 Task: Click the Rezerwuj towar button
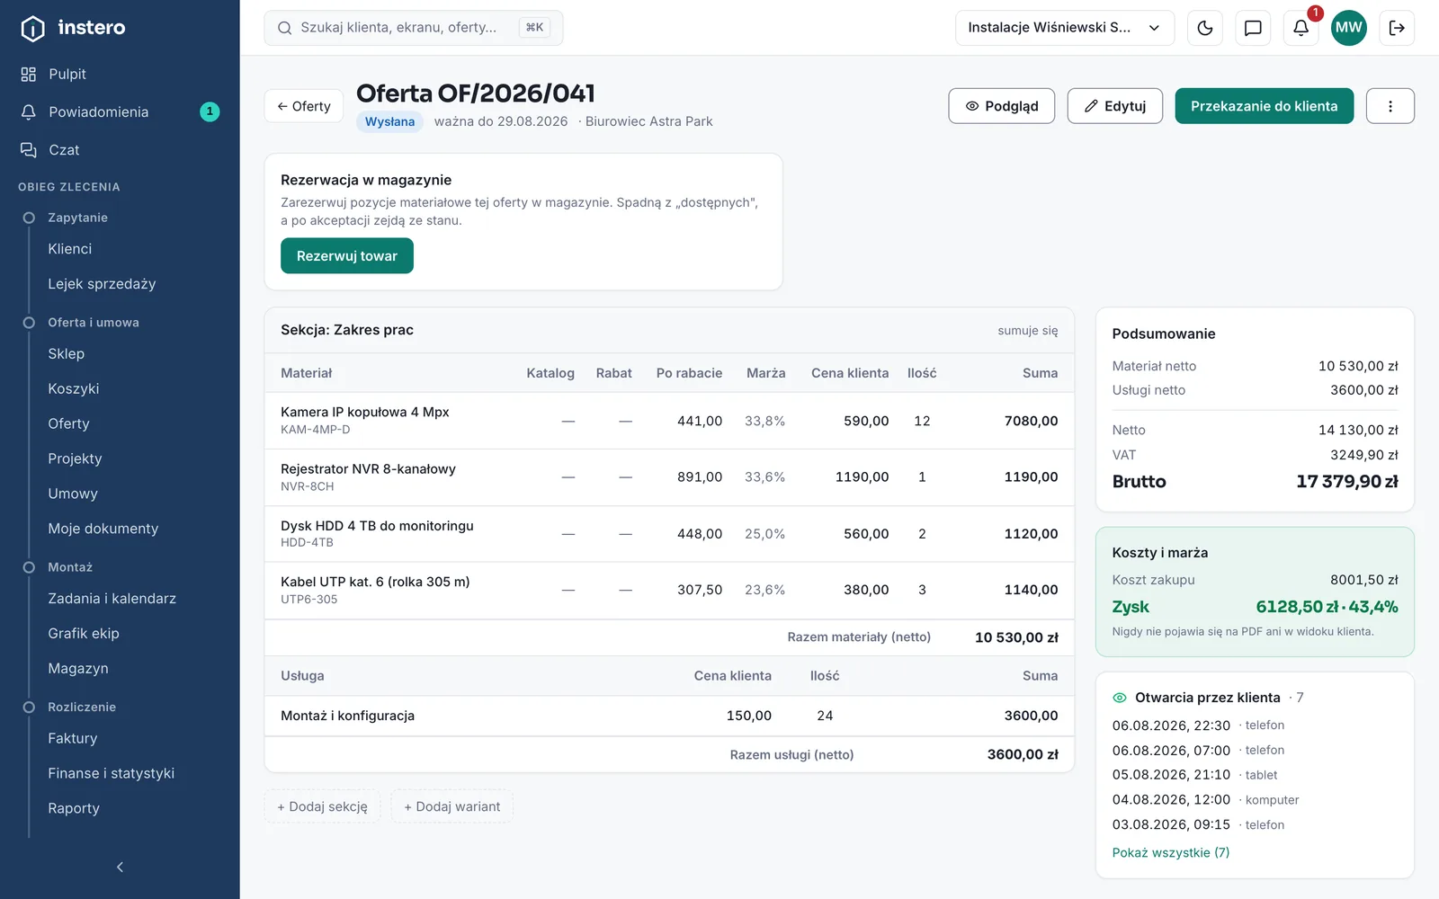pyautogui.click(x=347, y=256)
